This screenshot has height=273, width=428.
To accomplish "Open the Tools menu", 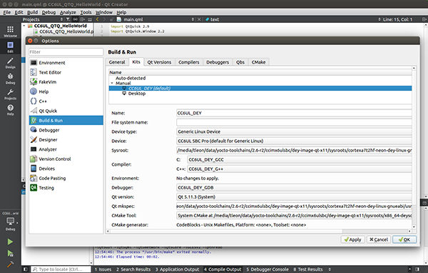I will point(86,12).
